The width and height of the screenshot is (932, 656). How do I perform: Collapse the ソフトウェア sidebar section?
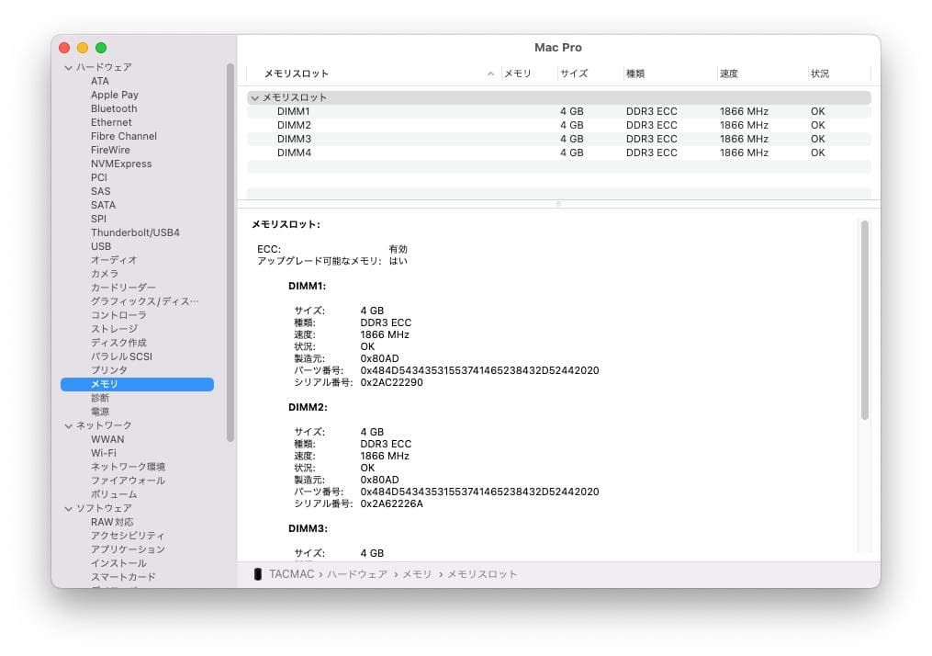click(68, 508)
